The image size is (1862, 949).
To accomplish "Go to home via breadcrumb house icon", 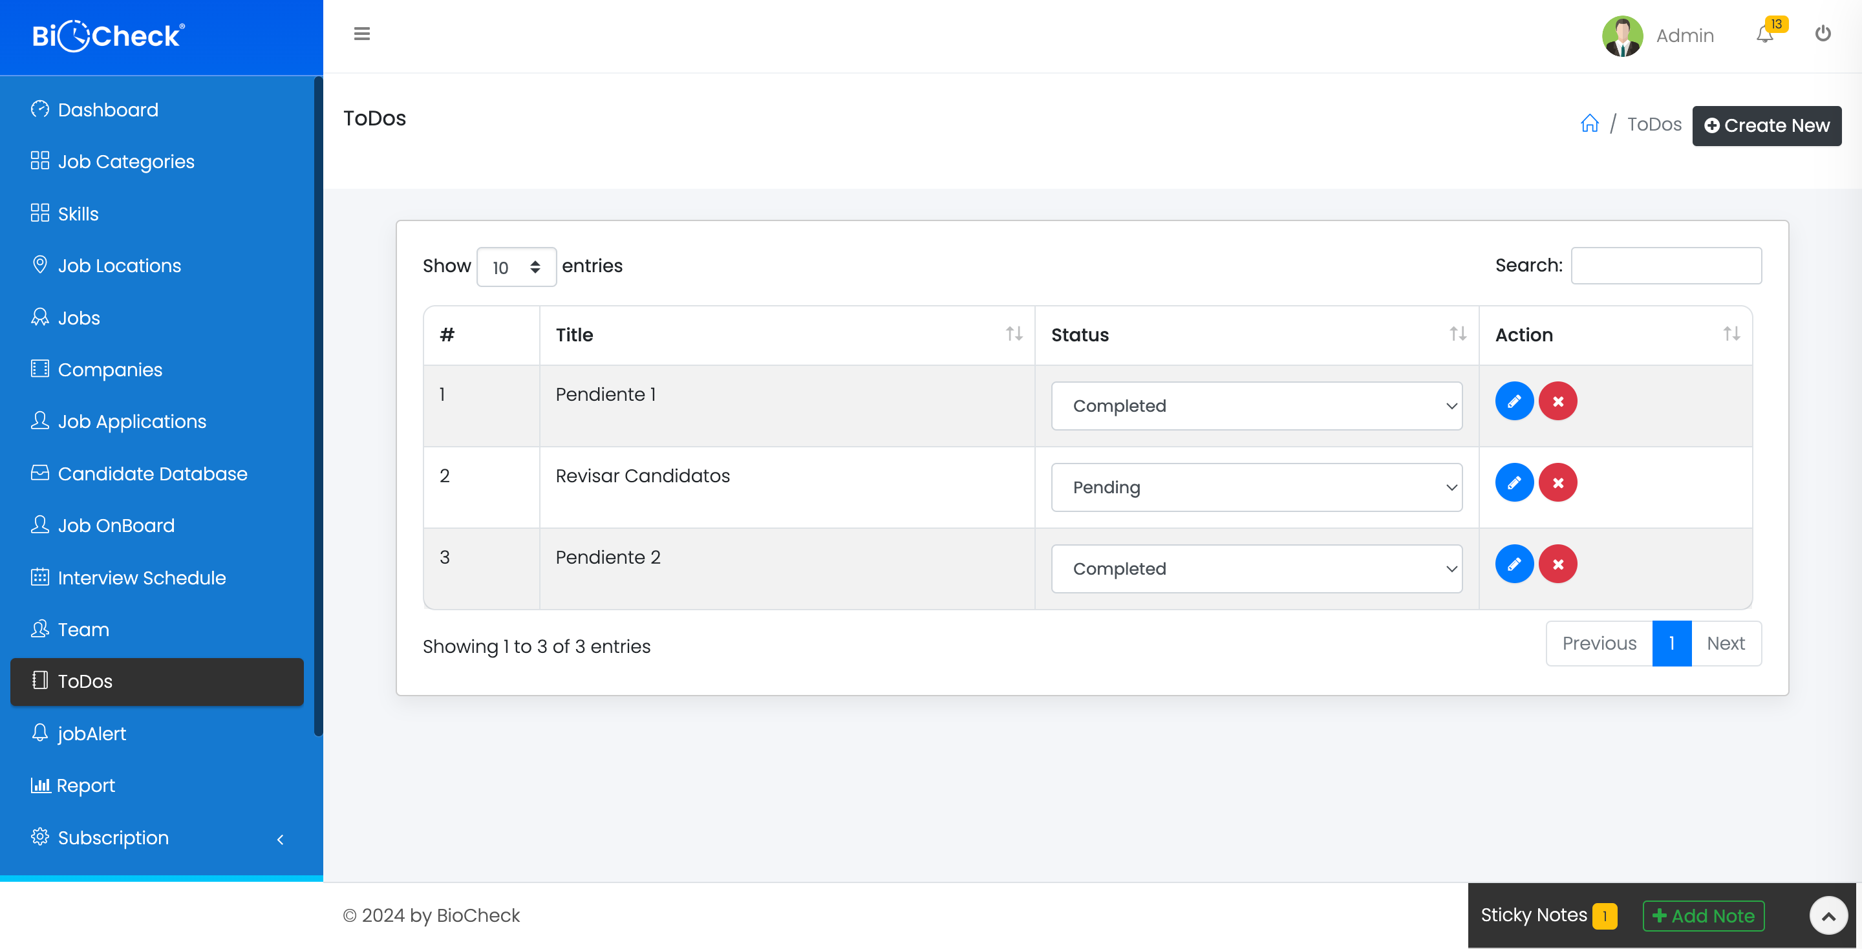I will tap(1589, 123).
